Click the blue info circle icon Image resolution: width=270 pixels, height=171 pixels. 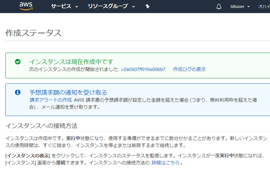pyautogui.click(x=18, y=92)
